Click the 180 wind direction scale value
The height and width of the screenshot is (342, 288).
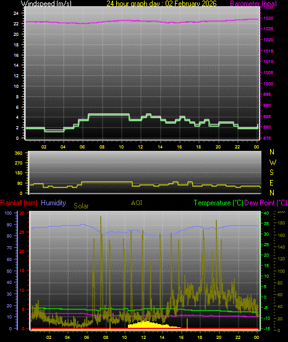(19, 173)
